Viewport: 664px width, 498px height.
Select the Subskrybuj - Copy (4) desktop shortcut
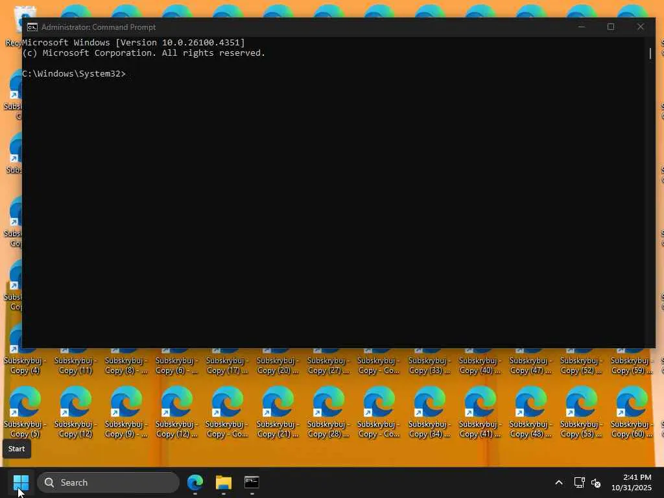click(x=25, y=365)
